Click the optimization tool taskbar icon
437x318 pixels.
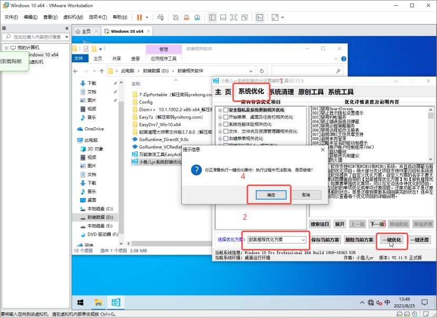[x=116, y=302]
